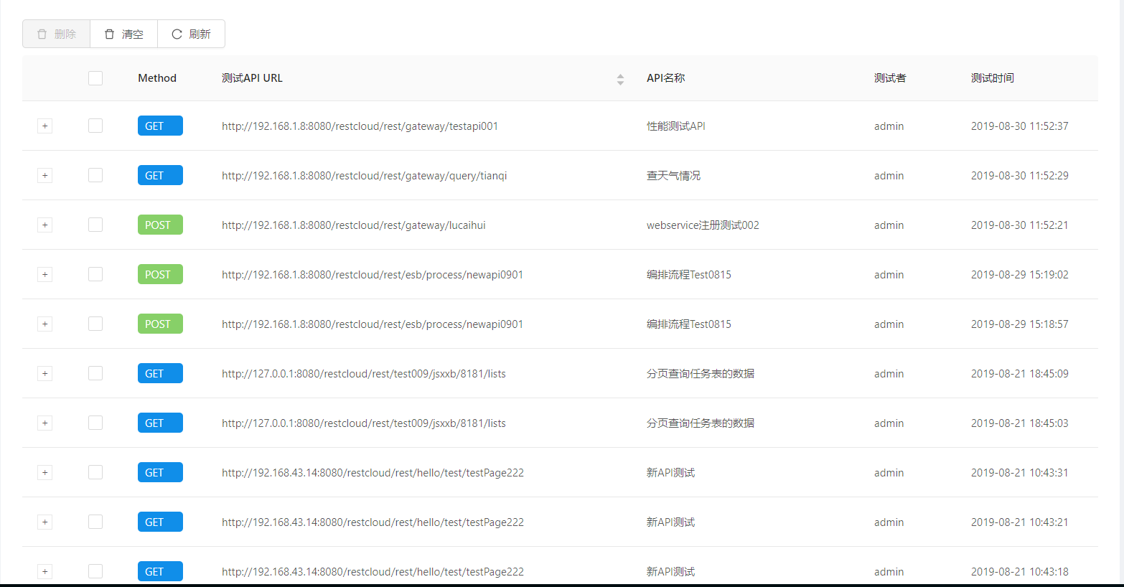1124x587 pixels.
Task: Click the 查天气情况 name cell
Action: tap(673, 176)
